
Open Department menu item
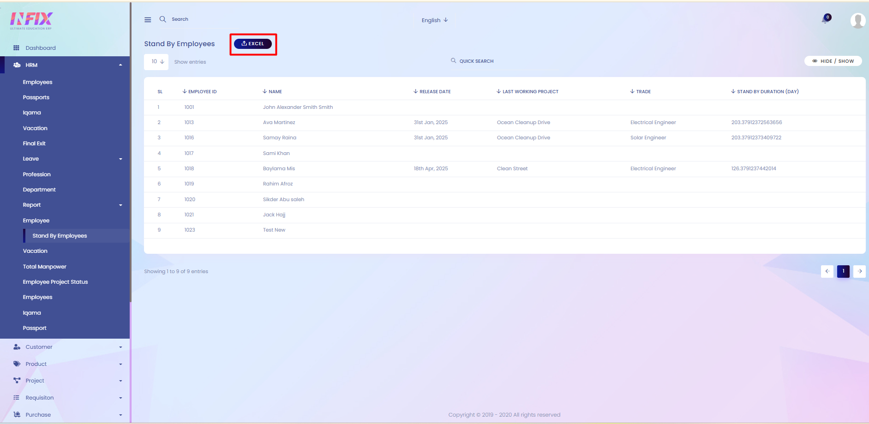click(39, 190)
